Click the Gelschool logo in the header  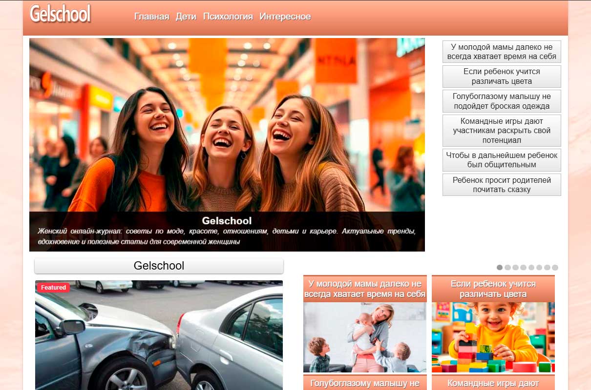click(x=60, y=14)
